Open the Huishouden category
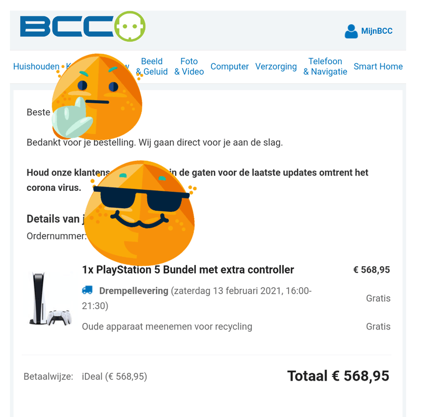Screen dimensions: 422x417 [x=36, y=66]
